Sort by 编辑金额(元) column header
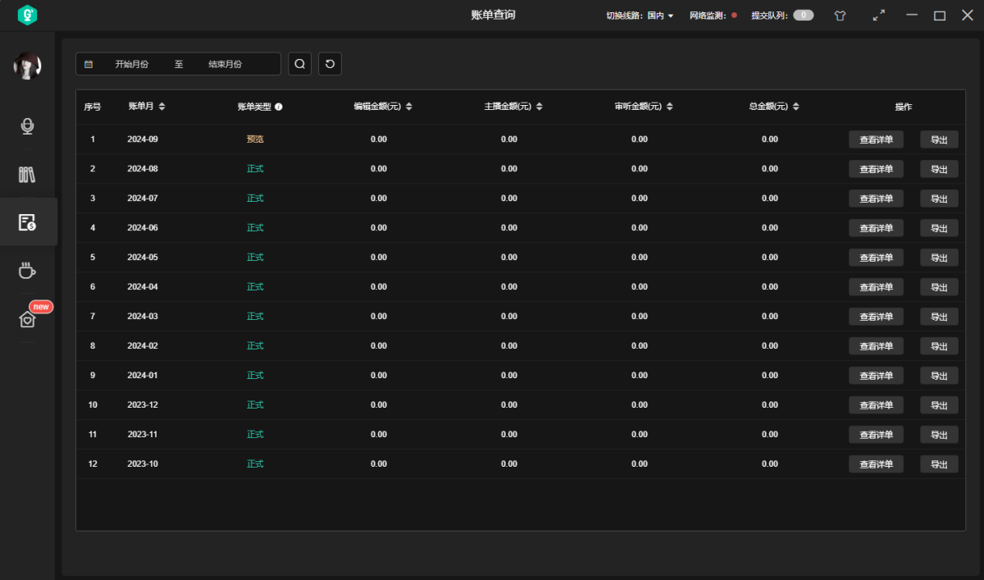Viewport: 984px width, 580px height. click(408, 107)
